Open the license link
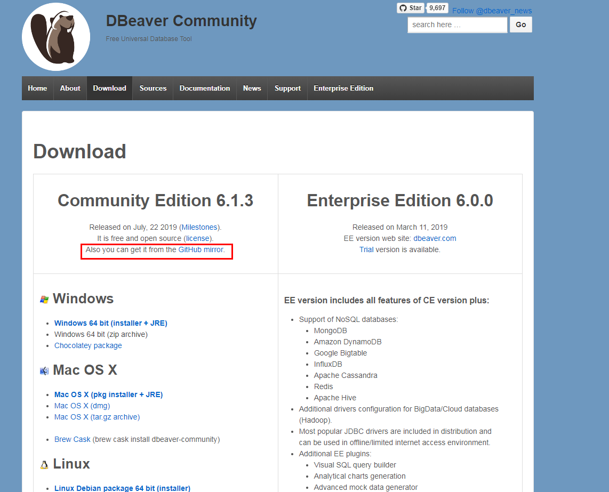609x492 pixels. click(x=198, y=238)
